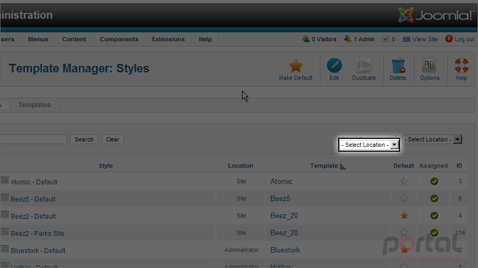Click the Beez2 - Parks Site preview icon
Screen dimensions: 478x268
pos(5,232)
